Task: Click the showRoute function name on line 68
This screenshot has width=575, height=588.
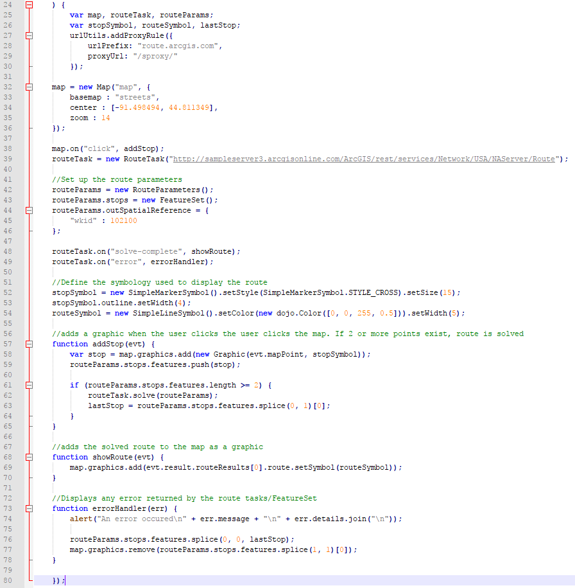Action: 112,457
